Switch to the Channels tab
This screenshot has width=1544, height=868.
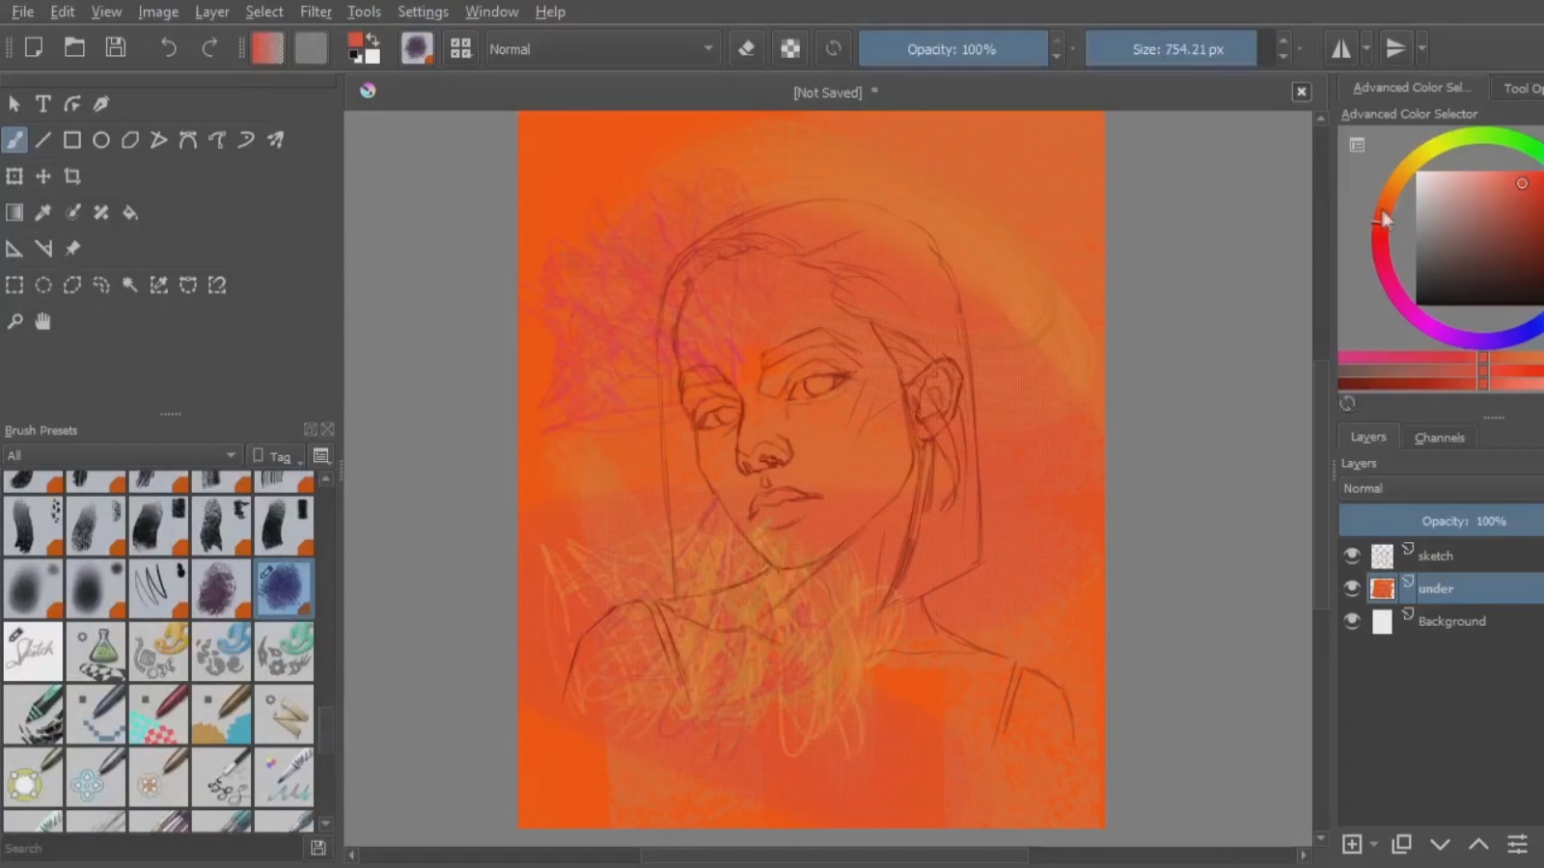(x=1439, y=437)
